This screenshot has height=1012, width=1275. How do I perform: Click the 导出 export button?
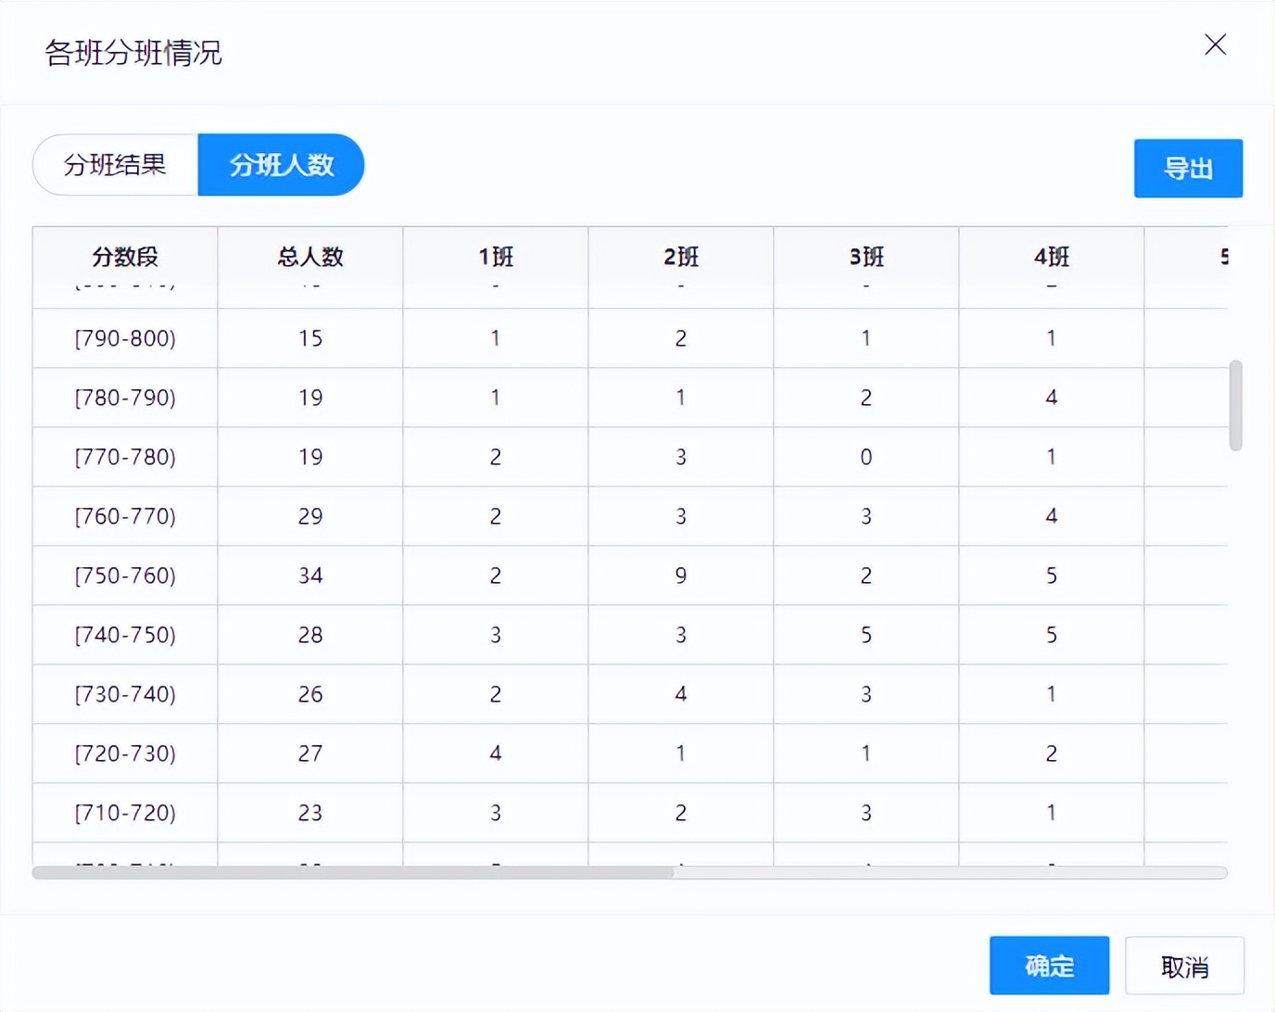(1188, 169)
